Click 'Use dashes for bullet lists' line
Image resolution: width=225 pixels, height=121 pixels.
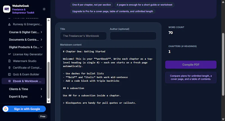(x=83, y=74)
